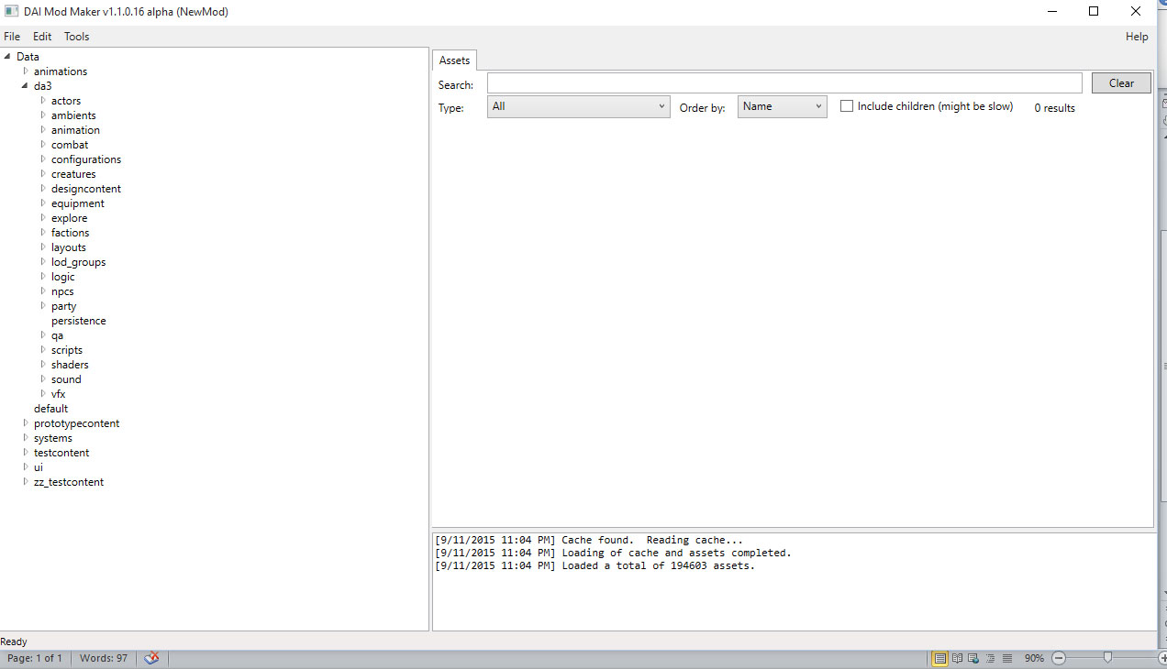Expand the npcs folder arrow
The image size is (1167, 669).
point(43,291)
